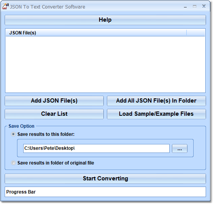Load Sample/Example Files

pos(156,114)
